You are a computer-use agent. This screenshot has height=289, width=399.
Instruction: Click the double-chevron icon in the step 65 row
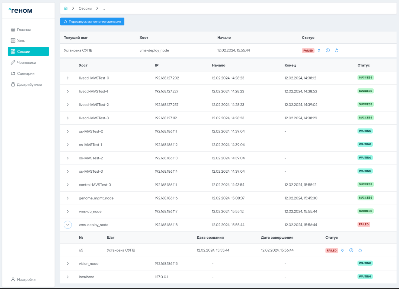pyautogui.click(x=342, y=250)
